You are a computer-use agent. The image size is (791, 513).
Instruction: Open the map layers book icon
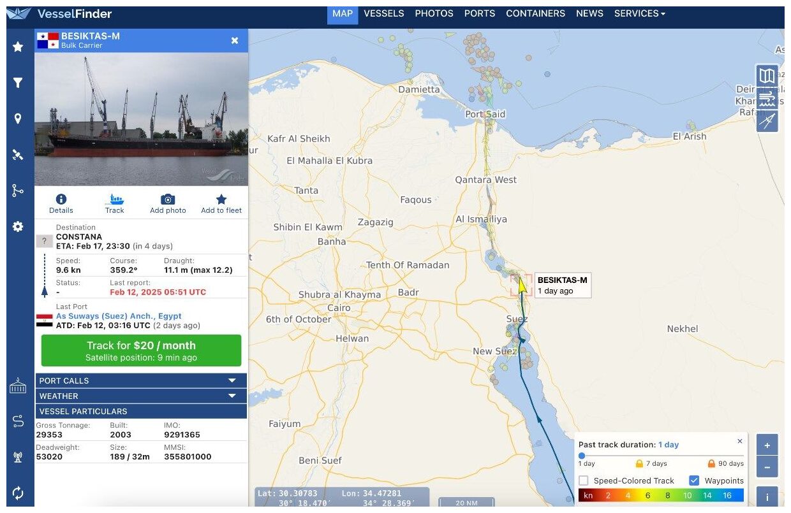pos(767,76)
